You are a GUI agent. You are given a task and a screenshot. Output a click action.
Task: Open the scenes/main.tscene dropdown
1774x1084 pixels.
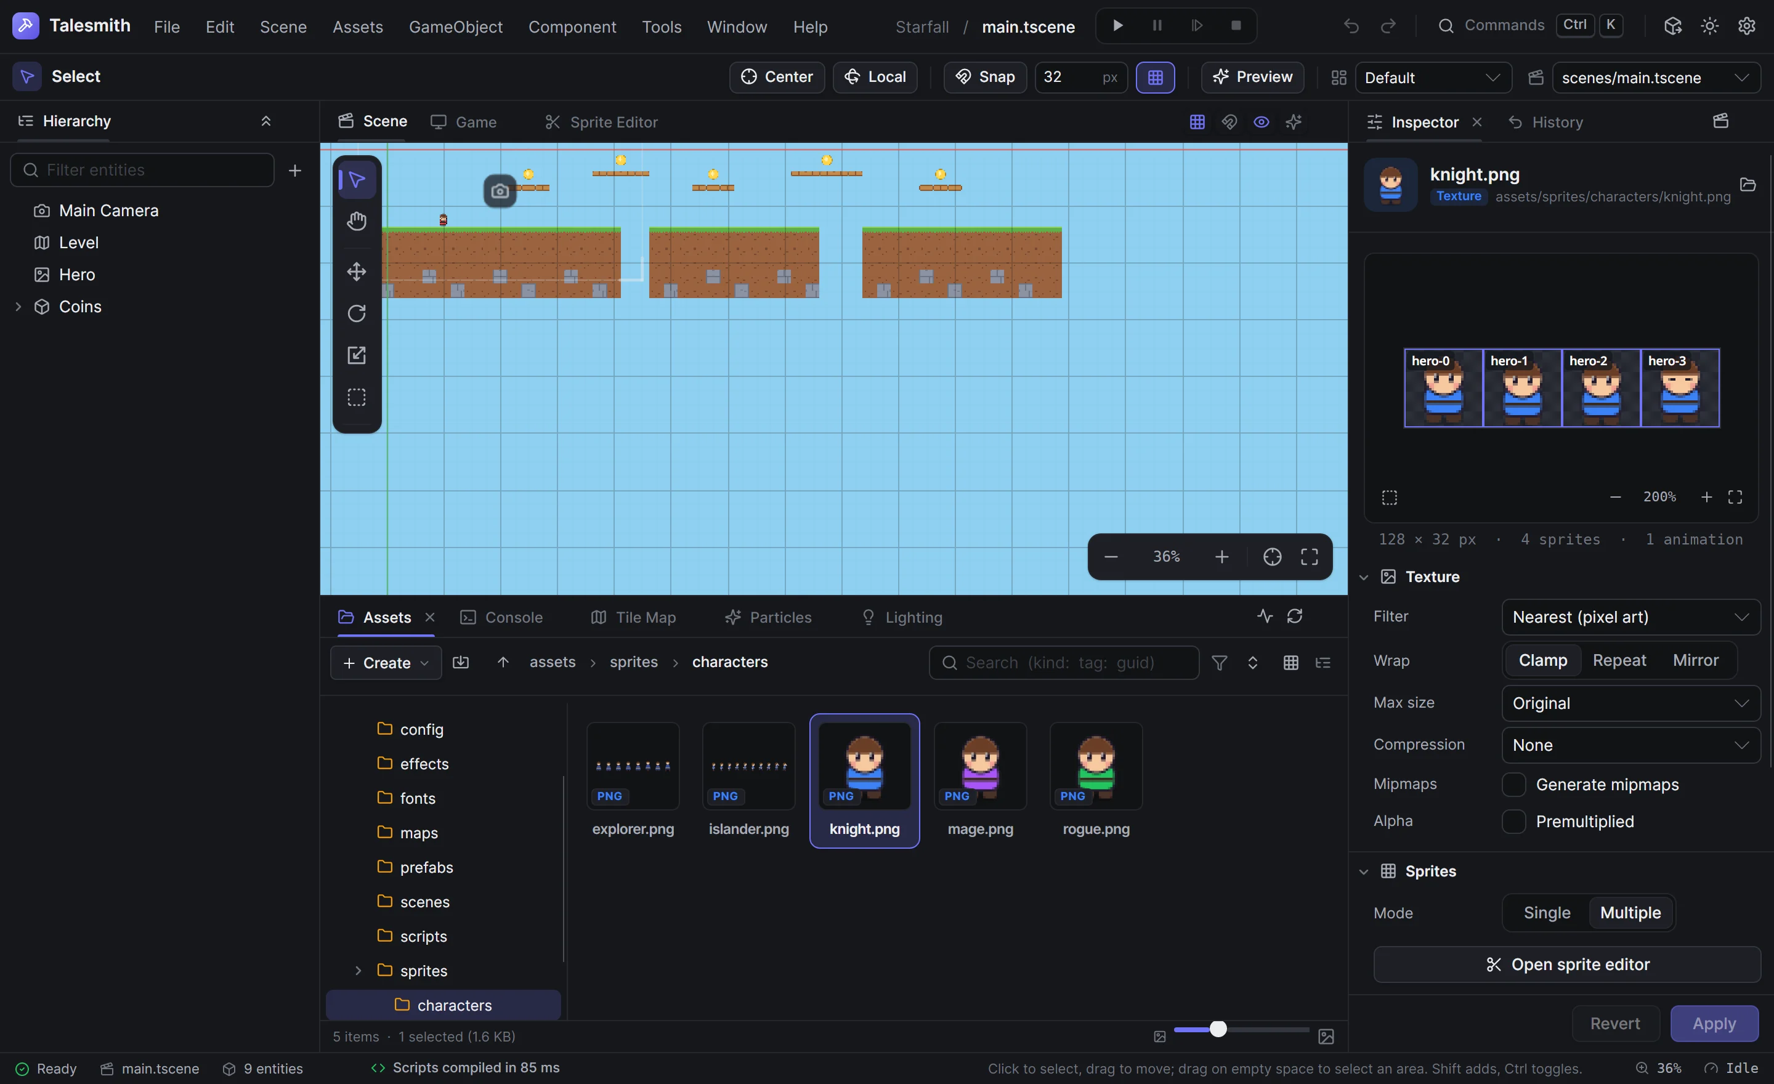[1656, 77]
